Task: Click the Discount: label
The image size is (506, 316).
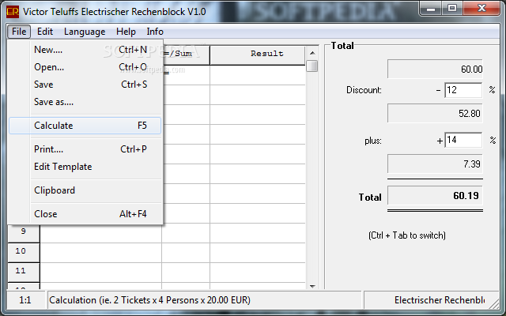Action: pyautogui.click(x=364, y=90)
